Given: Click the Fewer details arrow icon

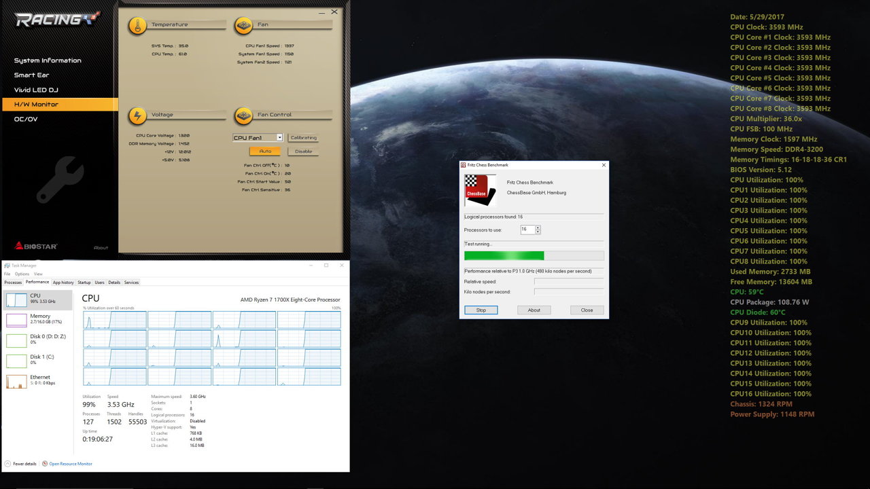Looking at the screenshot, I should click(x=7, y=464).
